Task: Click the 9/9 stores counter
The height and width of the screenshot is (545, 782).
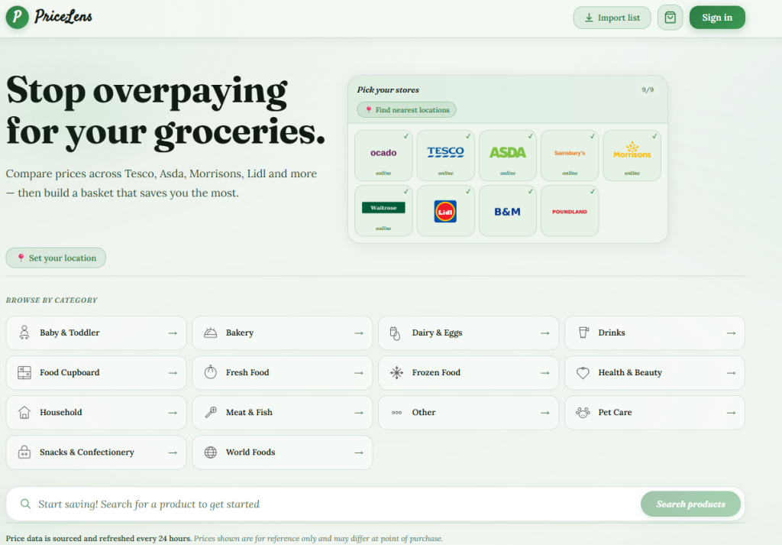Action: (648, 90)
